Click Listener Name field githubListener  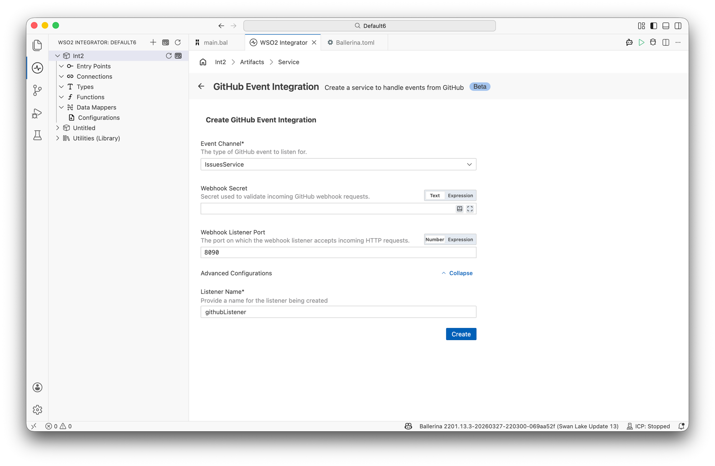coord(338,312)
